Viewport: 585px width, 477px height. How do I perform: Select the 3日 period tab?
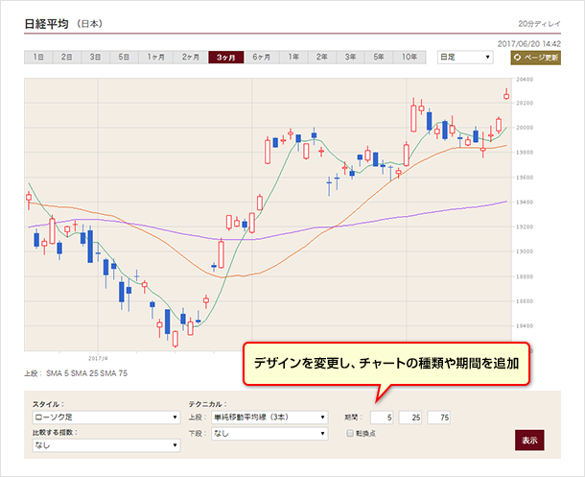[x=96, y=58]
